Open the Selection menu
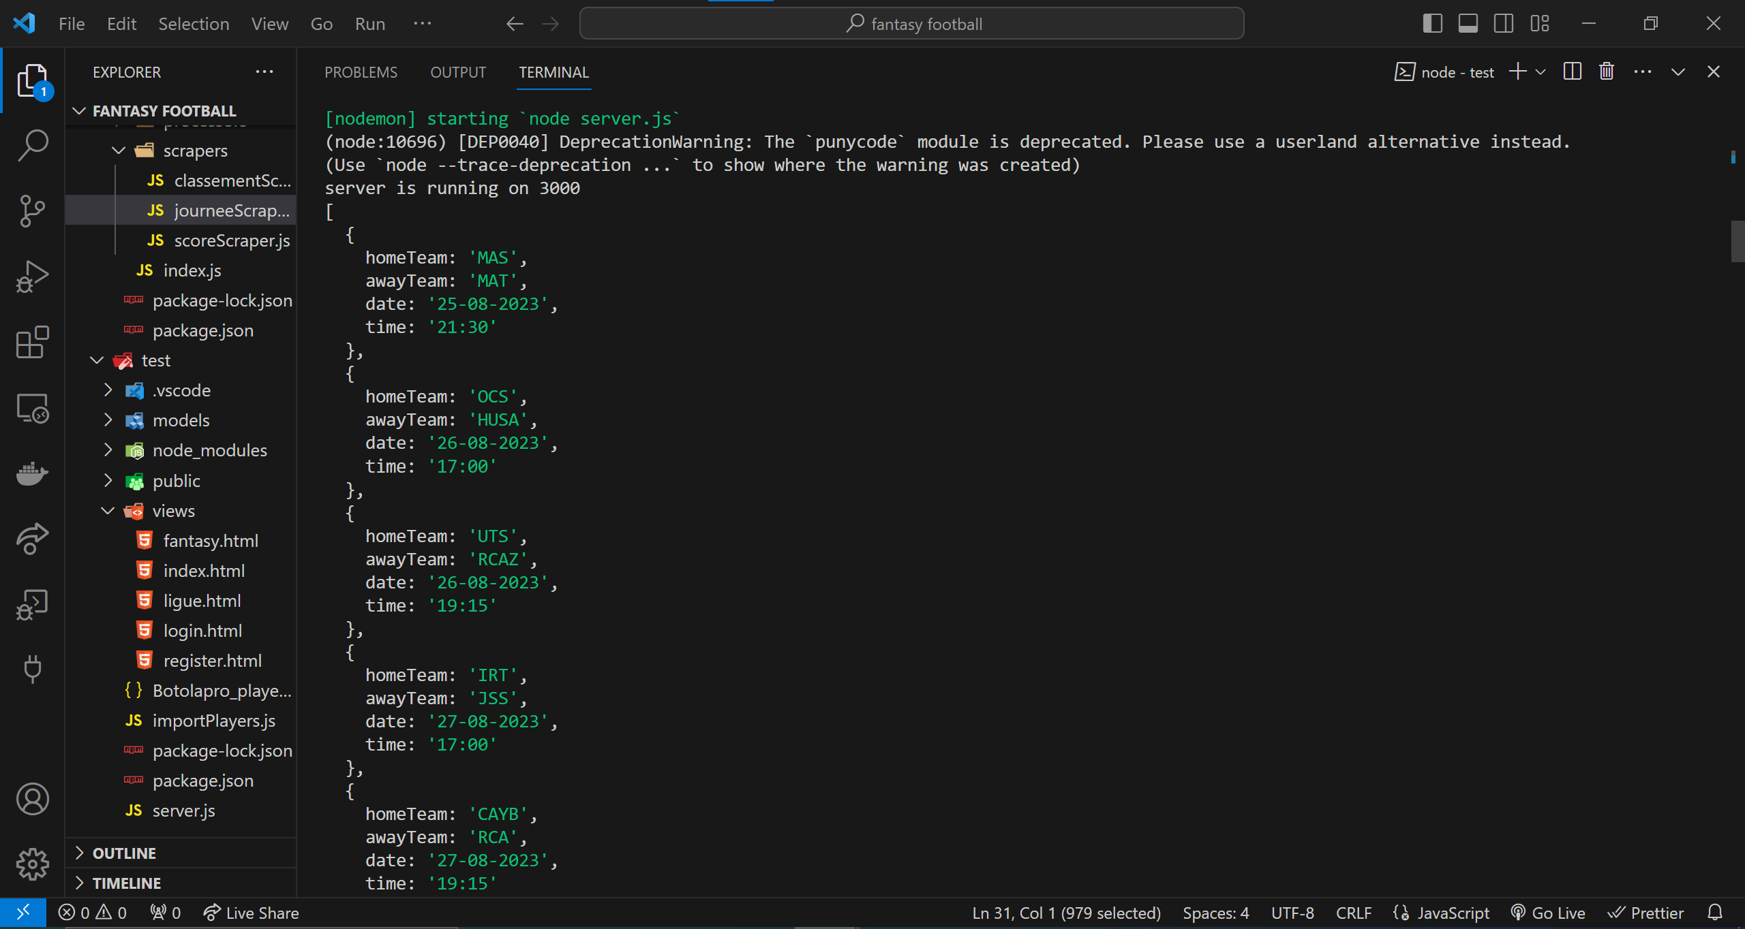The height and width of the screenshot is (929, 1745). point(194,24)
